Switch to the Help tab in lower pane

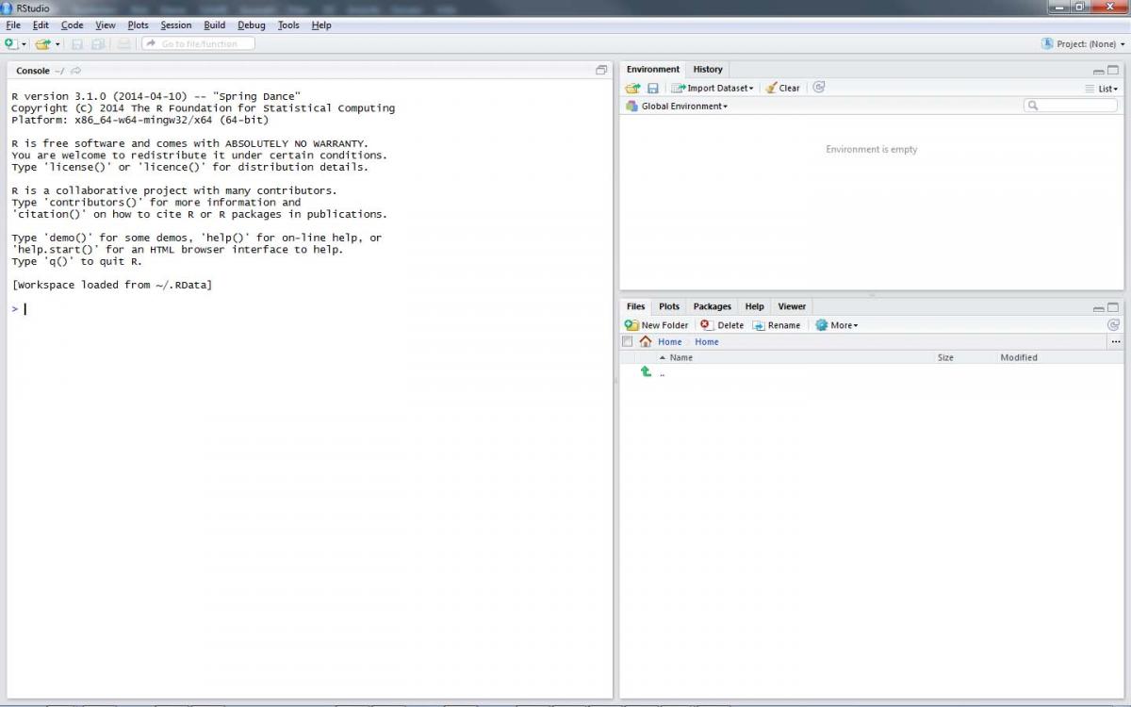click(755, 306)
